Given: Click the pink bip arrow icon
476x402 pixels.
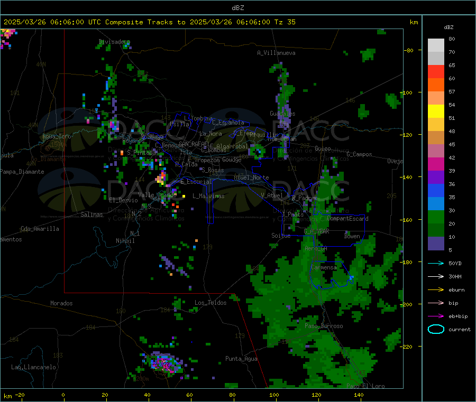Looking at the screenshot, I should [x=436, y=303].
